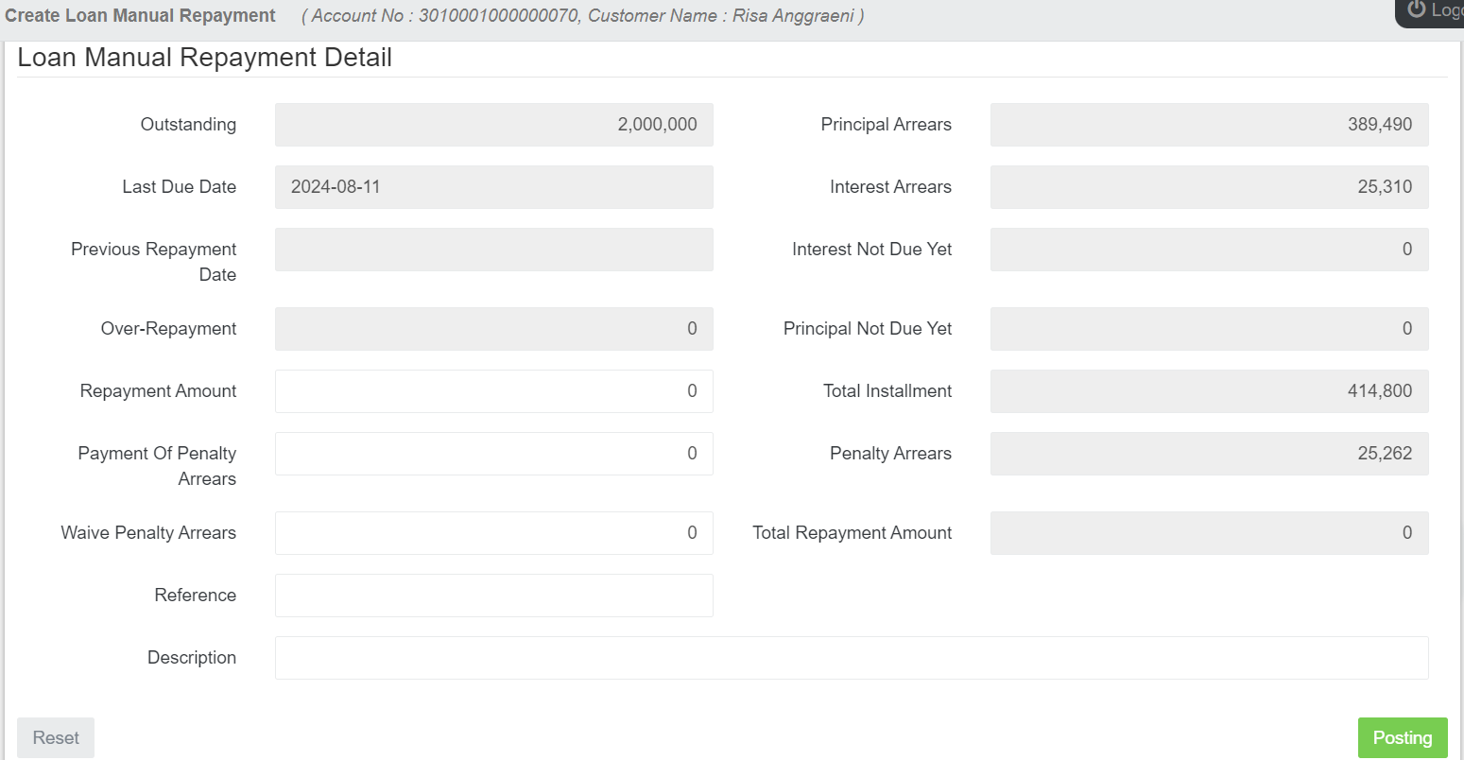Click the Waive Penalty Arrears field
The height and width of the screenshot is (760, 1464).
(493, 533)
